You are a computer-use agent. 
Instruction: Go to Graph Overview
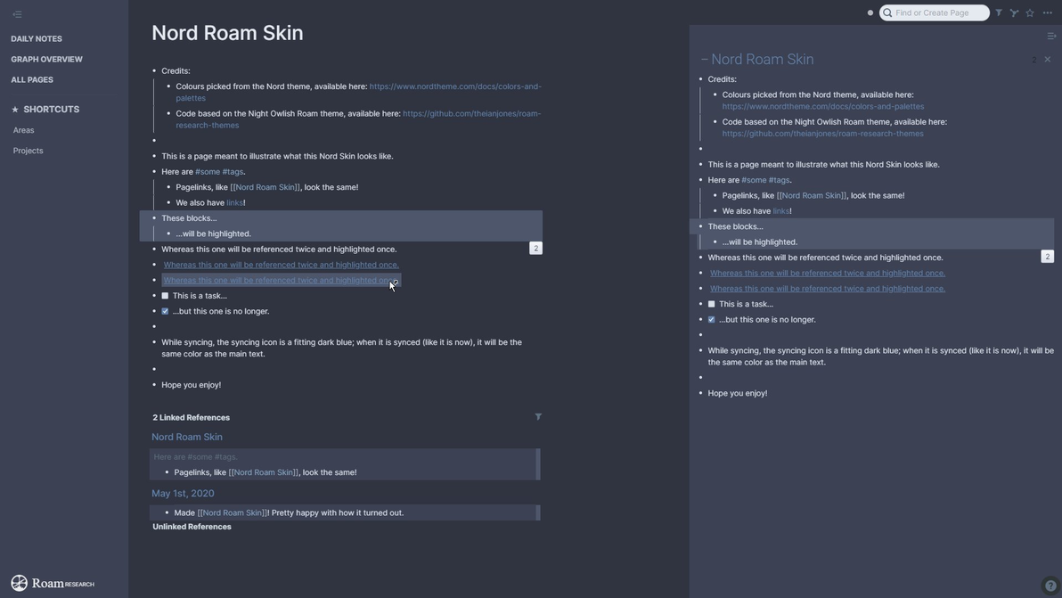46,59
